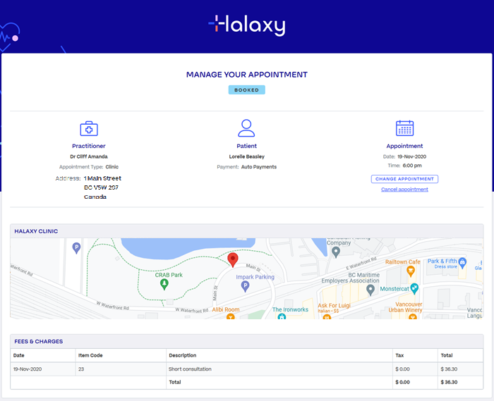The width and height of the screenshot is (494, 401).
Task: Click the green CRAB Park marker
Action: pyautogui.click(x=164, y=284)
